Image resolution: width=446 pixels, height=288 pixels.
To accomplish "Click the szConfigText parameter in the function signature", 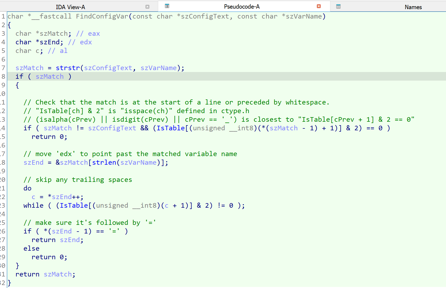I will coord(205,16).
